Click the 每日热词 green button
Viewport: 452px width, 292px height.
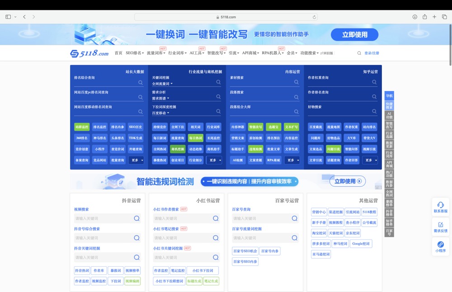pos(196,138)
